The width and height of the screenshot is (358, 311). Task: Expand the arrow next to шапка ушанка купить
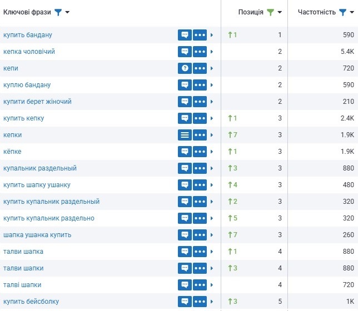[212, 235]
